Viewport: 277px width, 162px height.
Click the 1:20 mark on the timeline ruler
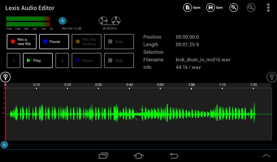click(253, 85)
